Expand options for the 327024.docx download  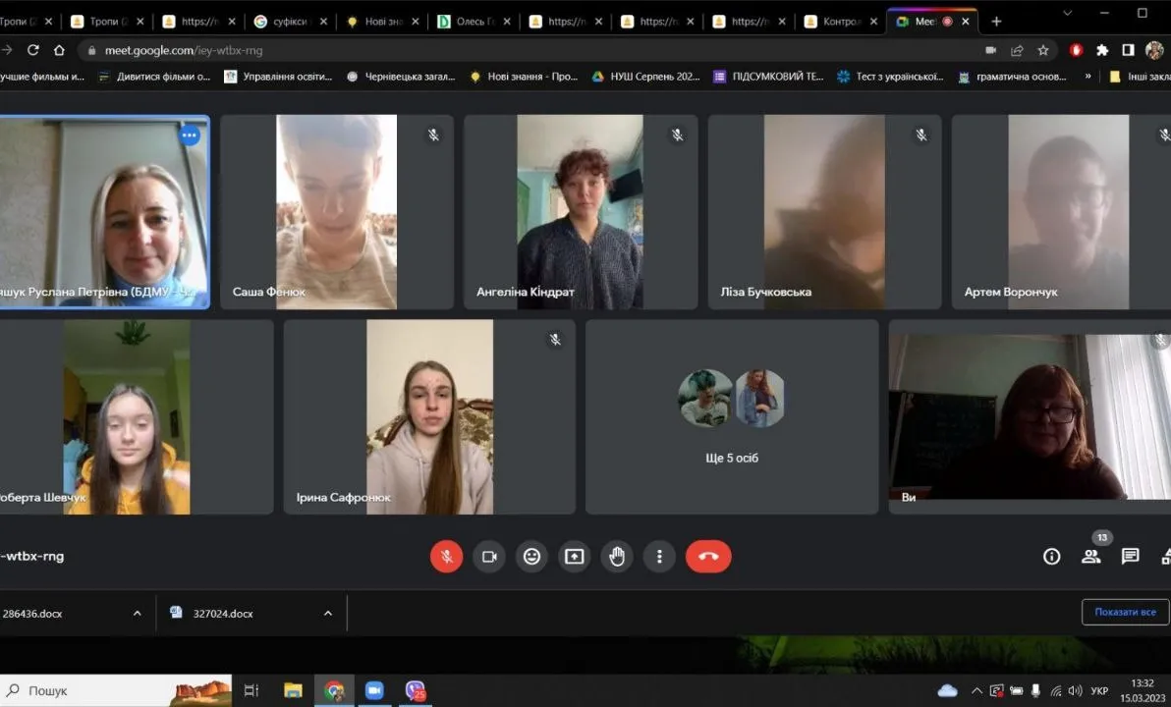point(327,614)
